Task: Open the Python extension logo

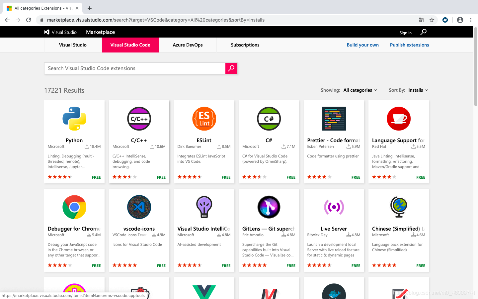Action: 74,119
